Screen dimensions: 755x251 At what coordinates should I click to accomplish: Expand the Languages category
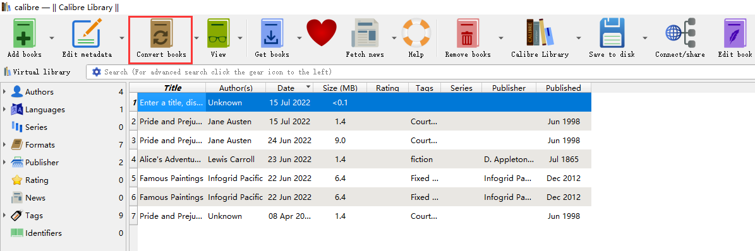(4, 109)
